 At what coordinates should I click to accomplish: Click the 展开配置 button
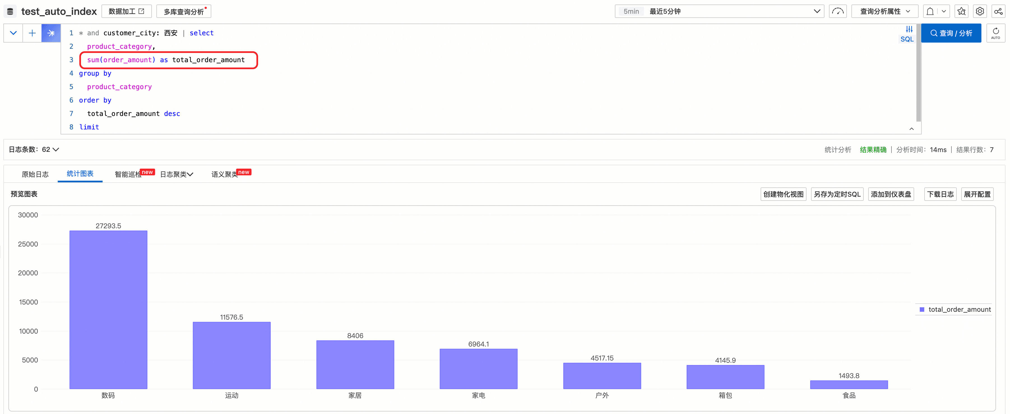977,194
